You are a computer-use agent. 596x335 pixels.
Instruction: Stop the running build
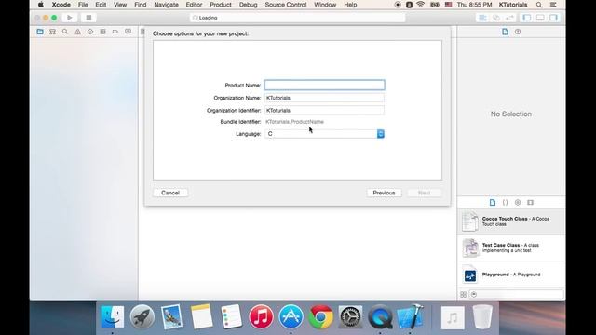[88, 18]
